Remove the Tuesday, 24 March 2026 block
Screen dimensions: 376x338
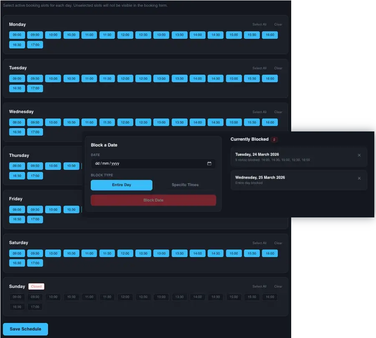pos(359,155)
